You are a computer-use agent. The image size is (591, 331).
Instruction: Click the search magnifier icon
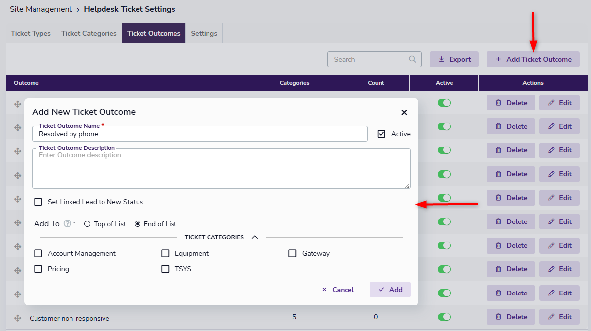[x=412, y=59]
